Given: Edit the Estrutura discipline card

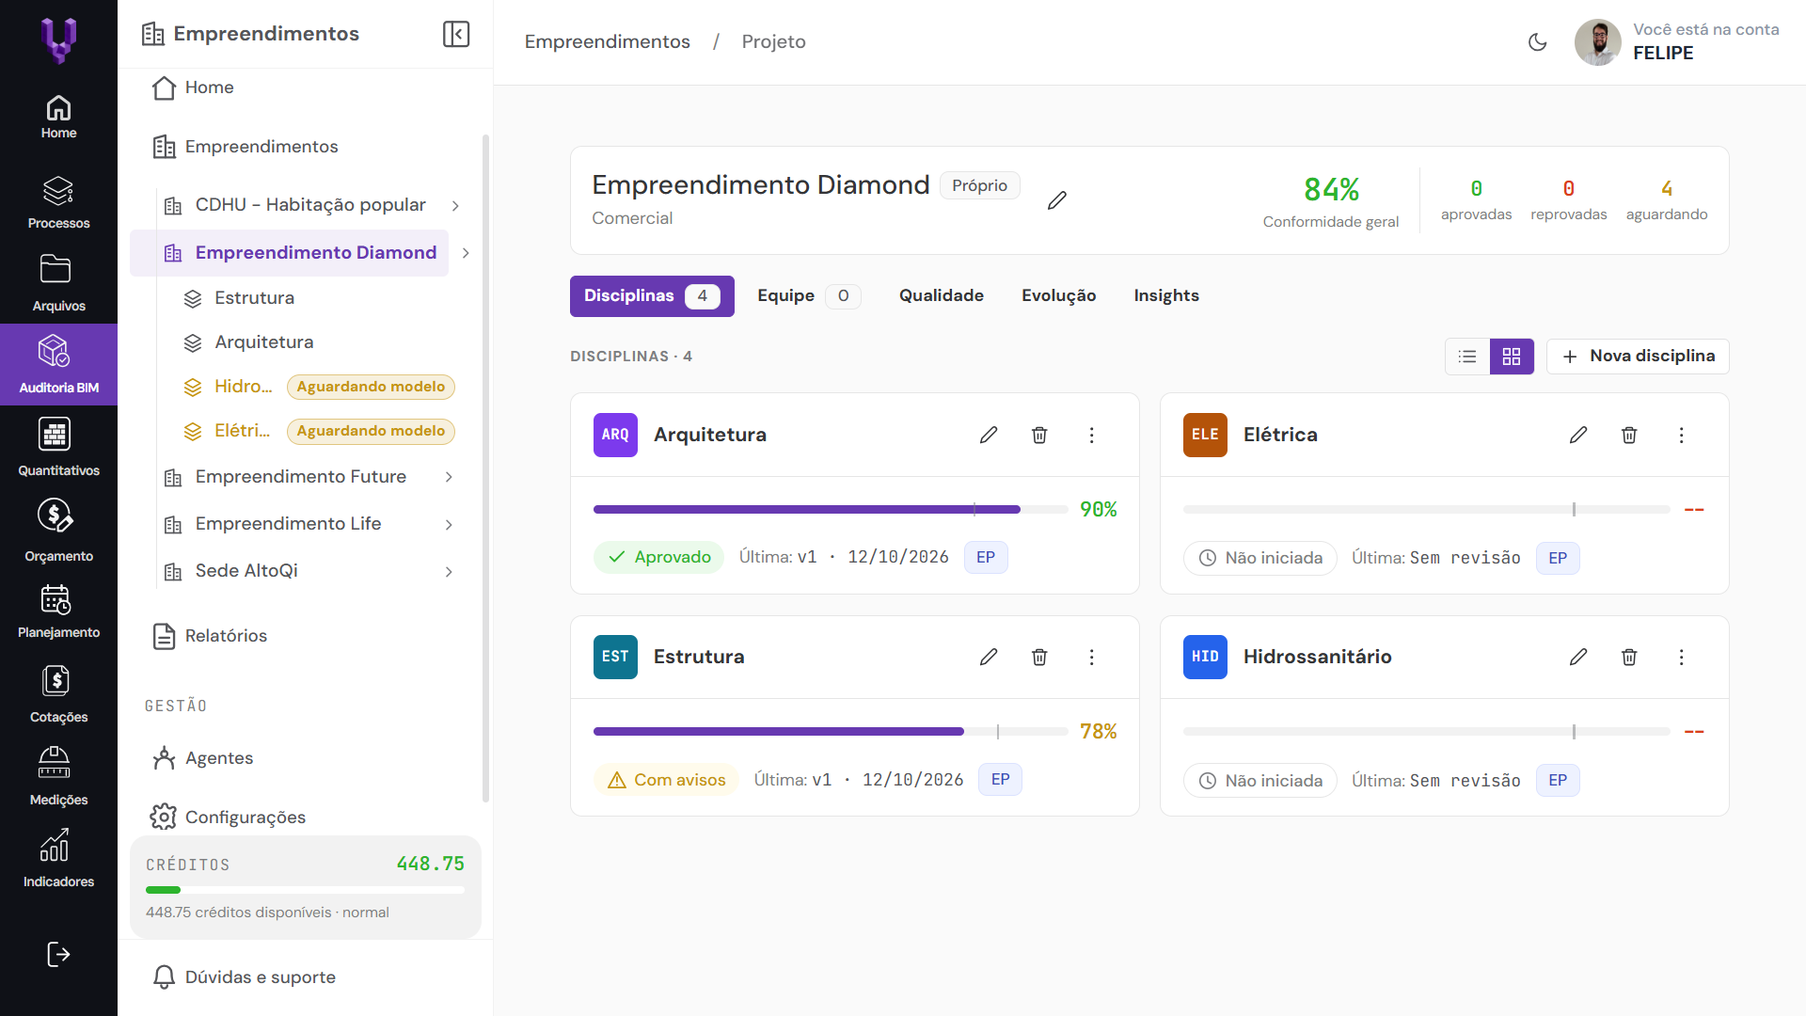Looking at the screenshot, I should 989,657.
